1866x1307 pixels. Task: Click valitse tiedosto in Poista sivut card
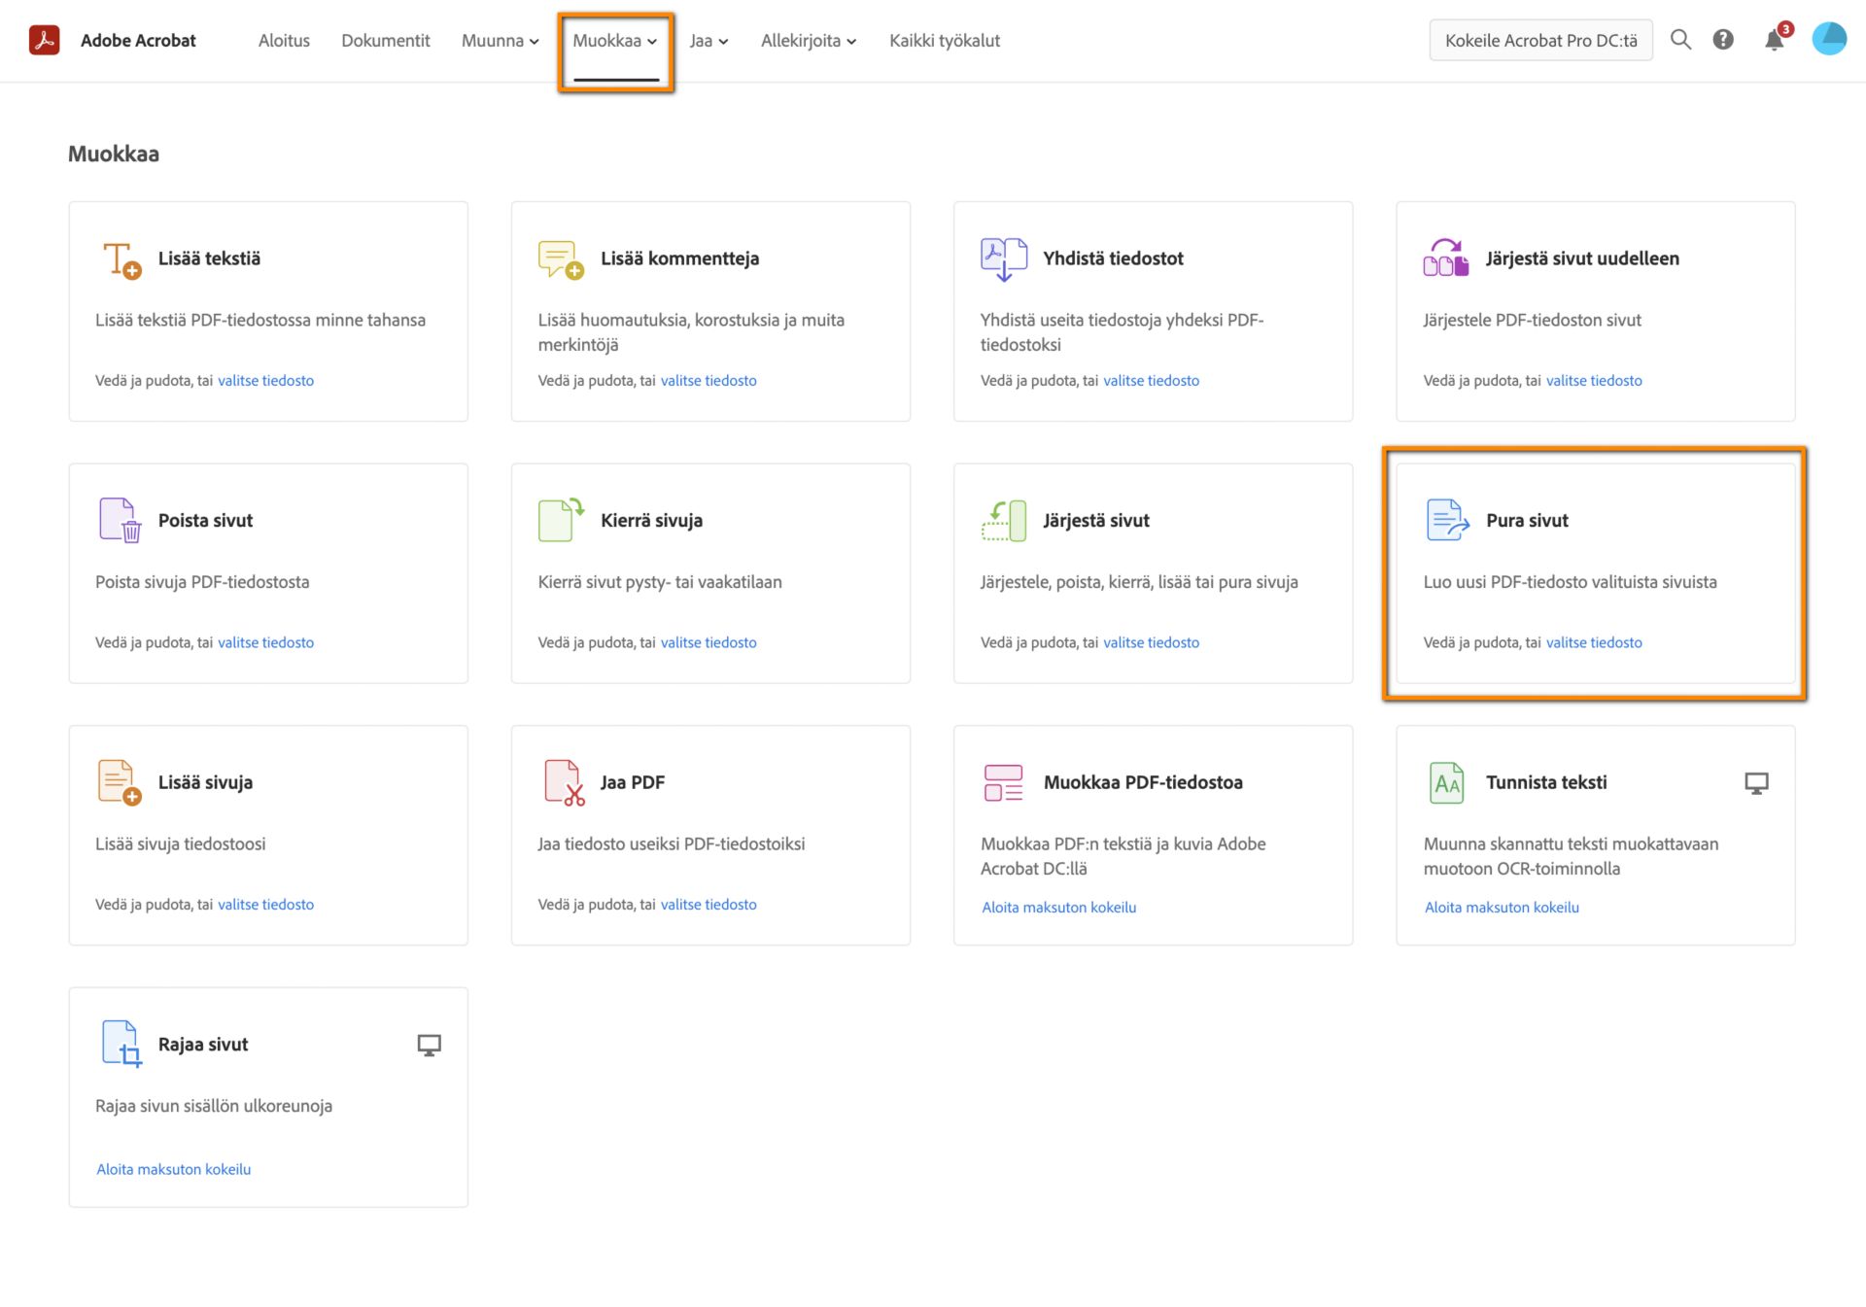coord(265,642)
